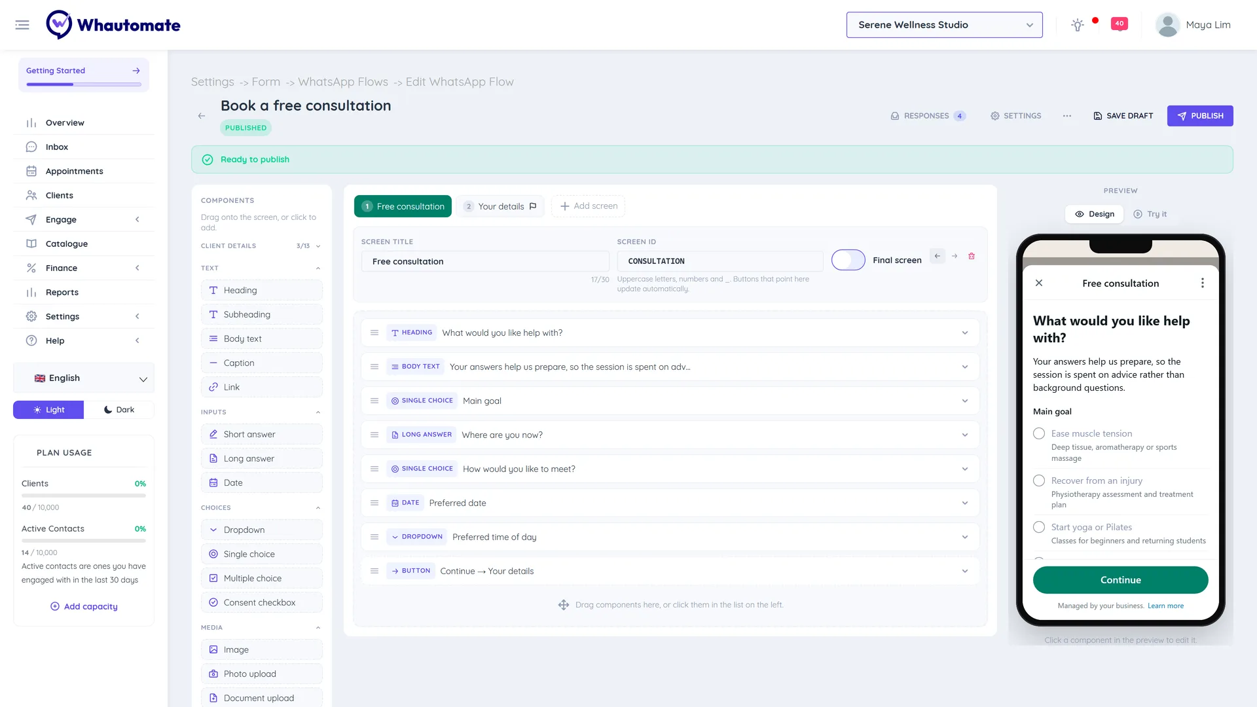Expand the Heading row chevron
The image size is (1257, 707).
coord(965,333)
